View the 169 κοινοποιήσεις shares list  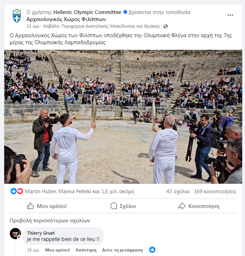pos(215,191)
